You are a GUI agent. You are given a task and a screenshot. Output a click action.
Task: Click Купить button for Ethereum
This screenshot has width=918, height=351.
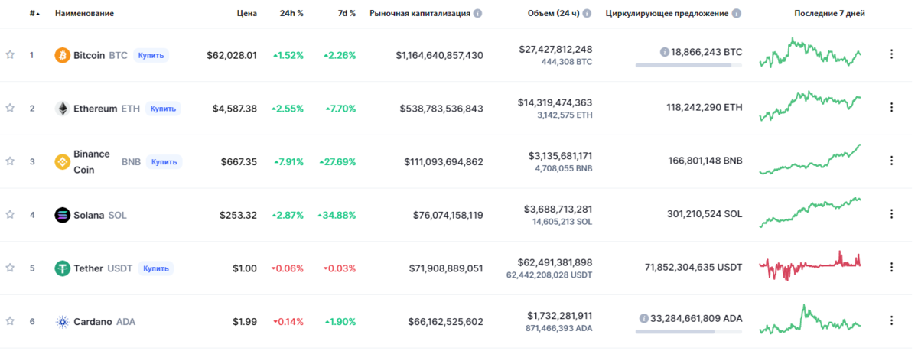(x=164, y=109)
